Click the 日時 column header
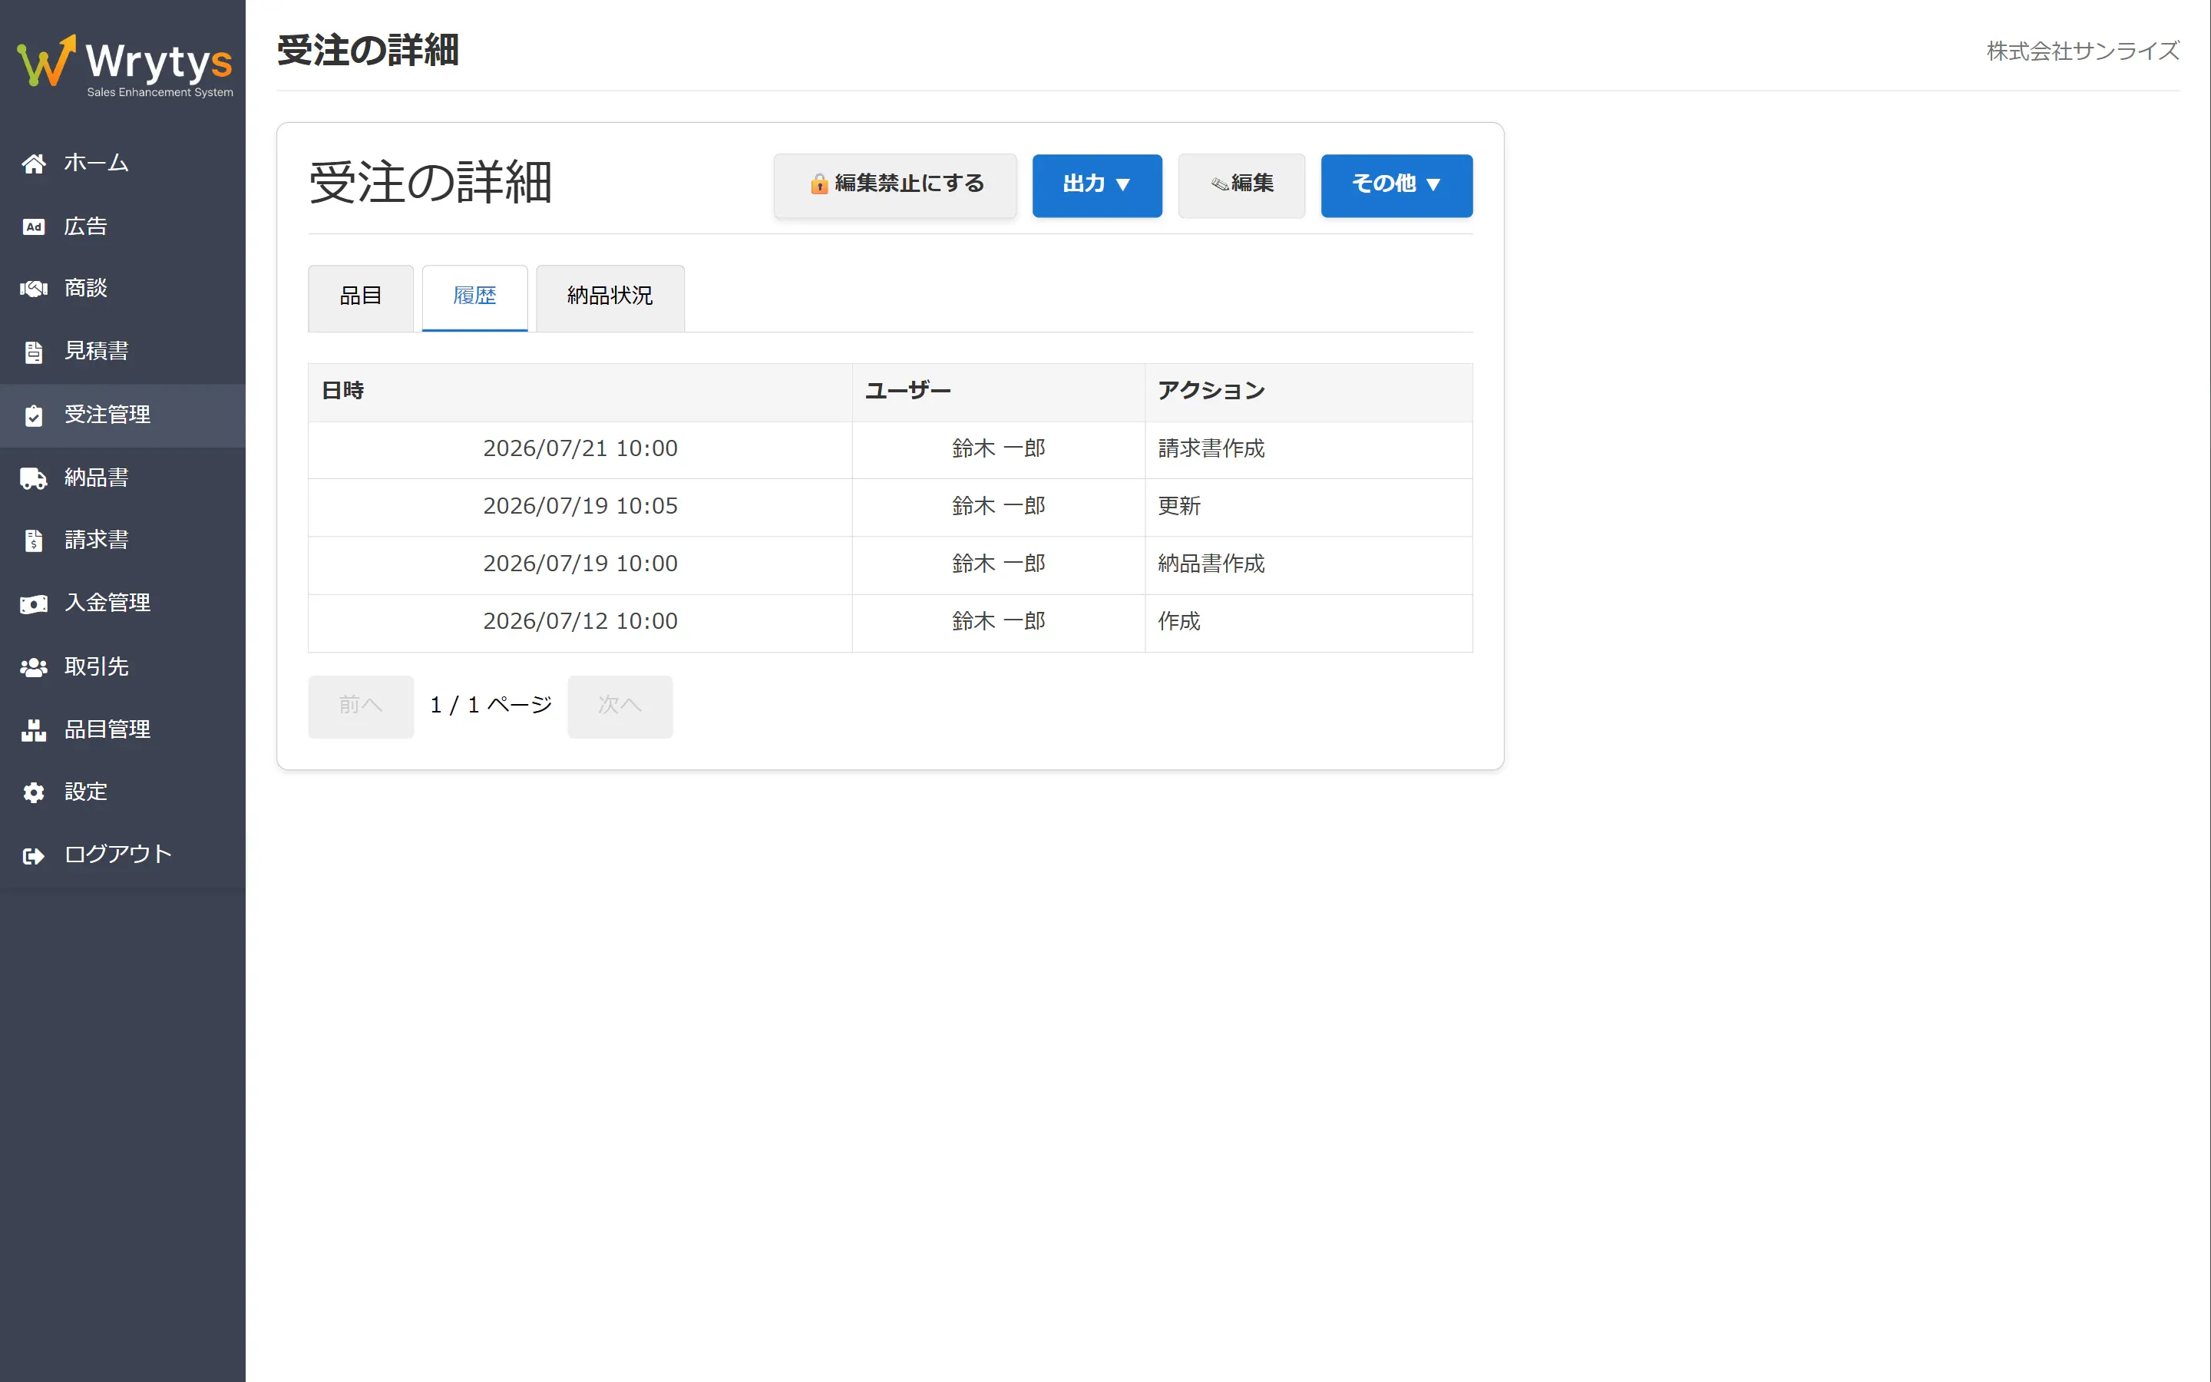This screenshot has height=1382, width=2211. (x=580, y=392)
